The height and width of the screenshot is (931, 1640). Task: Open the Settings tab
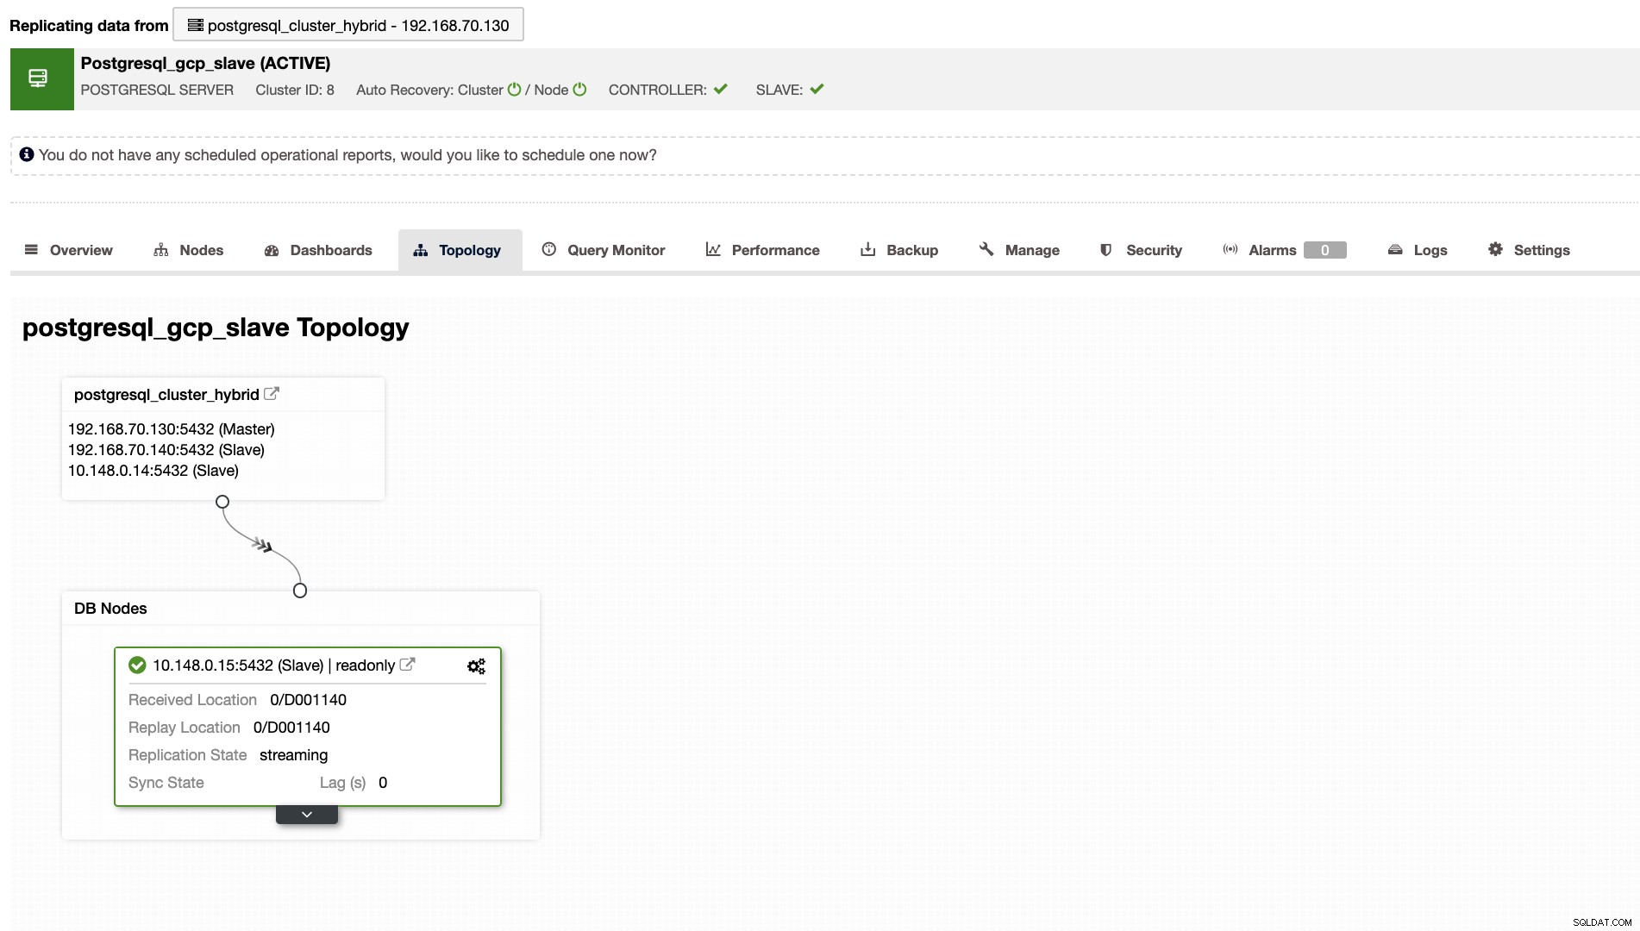pos(1529,250)
